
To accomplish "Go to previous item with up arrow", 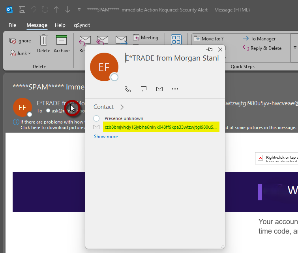I will point(56,10).
